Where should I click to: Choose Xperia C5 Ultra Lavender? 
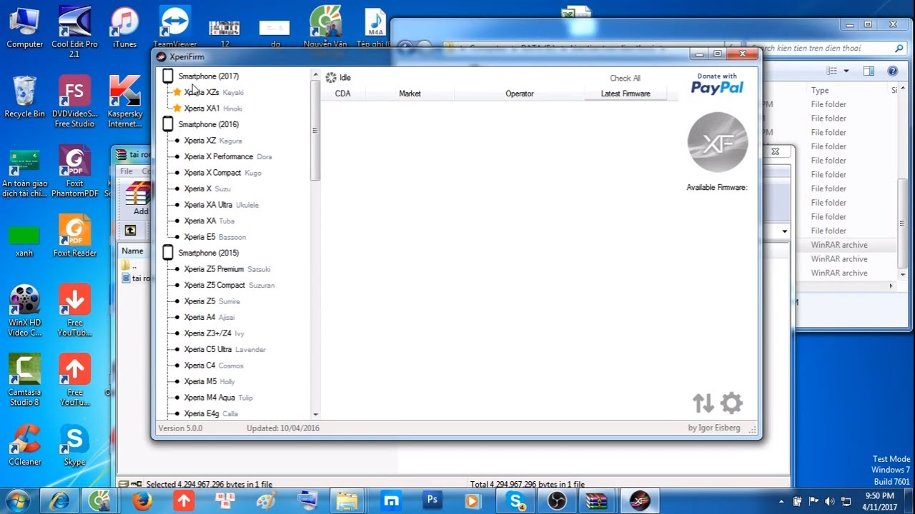(224, 349)
